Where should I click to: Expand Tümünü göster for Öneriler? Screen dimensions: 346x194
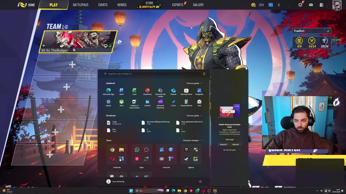(194, 116)
